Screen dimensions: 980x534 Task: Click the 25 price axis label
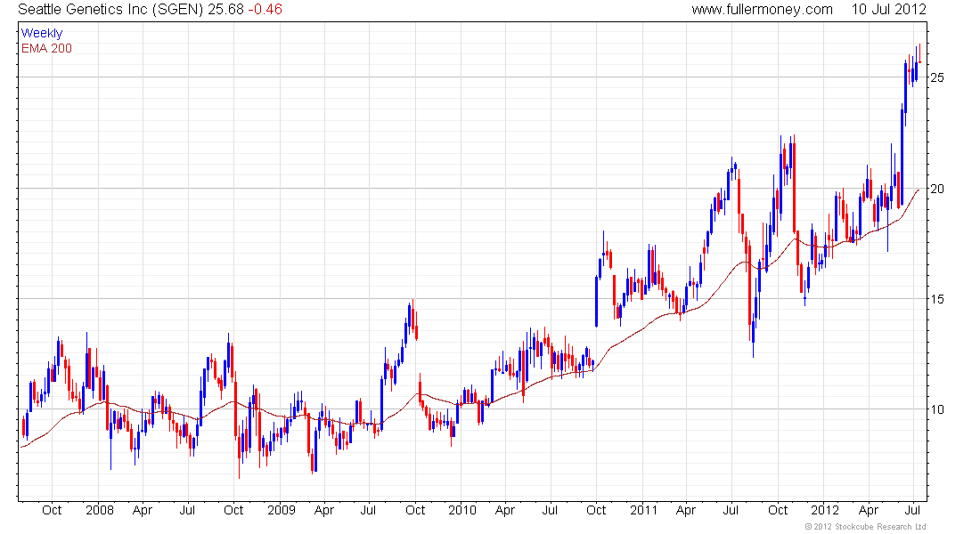coord(937,77)
